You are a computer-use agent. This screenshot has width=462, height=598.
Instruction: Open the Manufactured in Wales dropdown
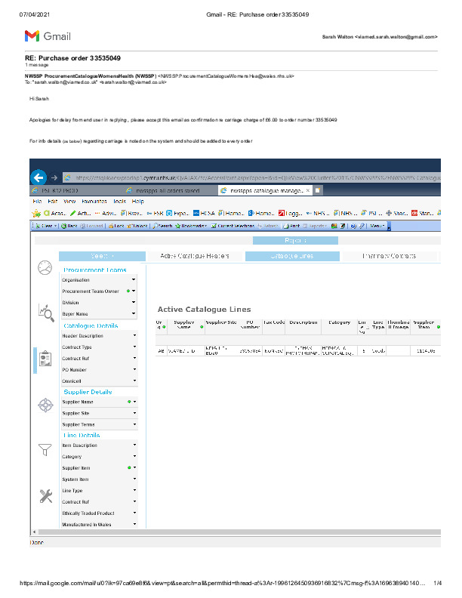(134, 524)
